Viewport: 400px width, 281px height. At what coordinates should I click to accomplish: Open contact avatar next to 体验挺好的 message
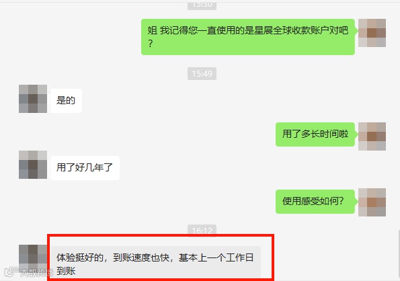33,257
